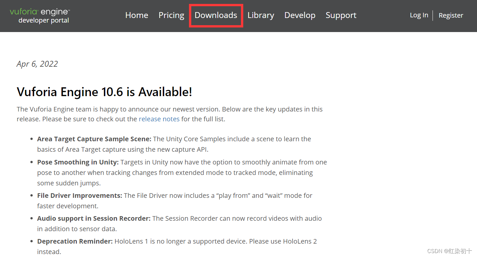Open the release notes link

click(x=159, y=119)
